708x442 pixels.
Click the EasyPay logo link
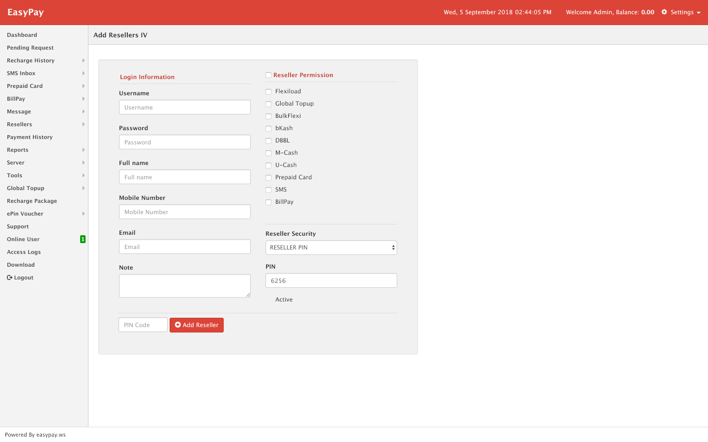pyautogui.click(x=26, y=12)
